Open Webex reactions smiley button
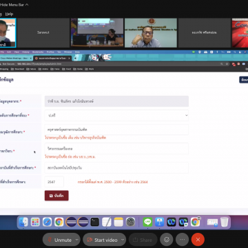This screenshot has width=248, height=248. [167, 240]
